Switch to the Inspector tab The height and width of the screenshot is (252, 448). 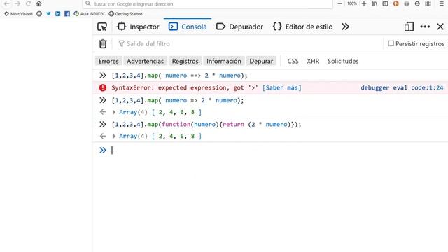[x=138, y=27]
